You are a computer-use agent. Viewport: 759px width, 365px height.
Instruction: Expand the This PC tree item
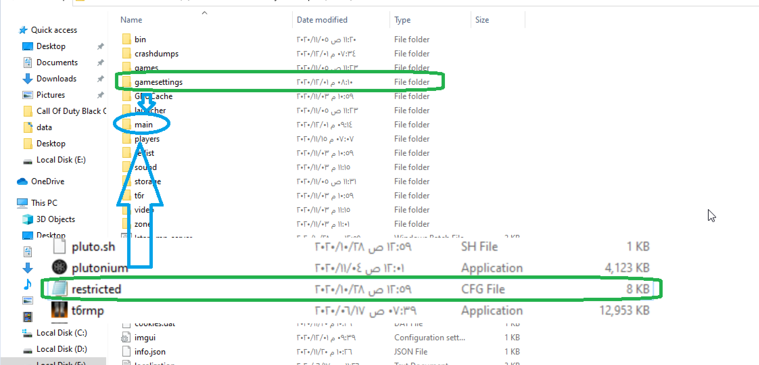[x=44, y=203]
